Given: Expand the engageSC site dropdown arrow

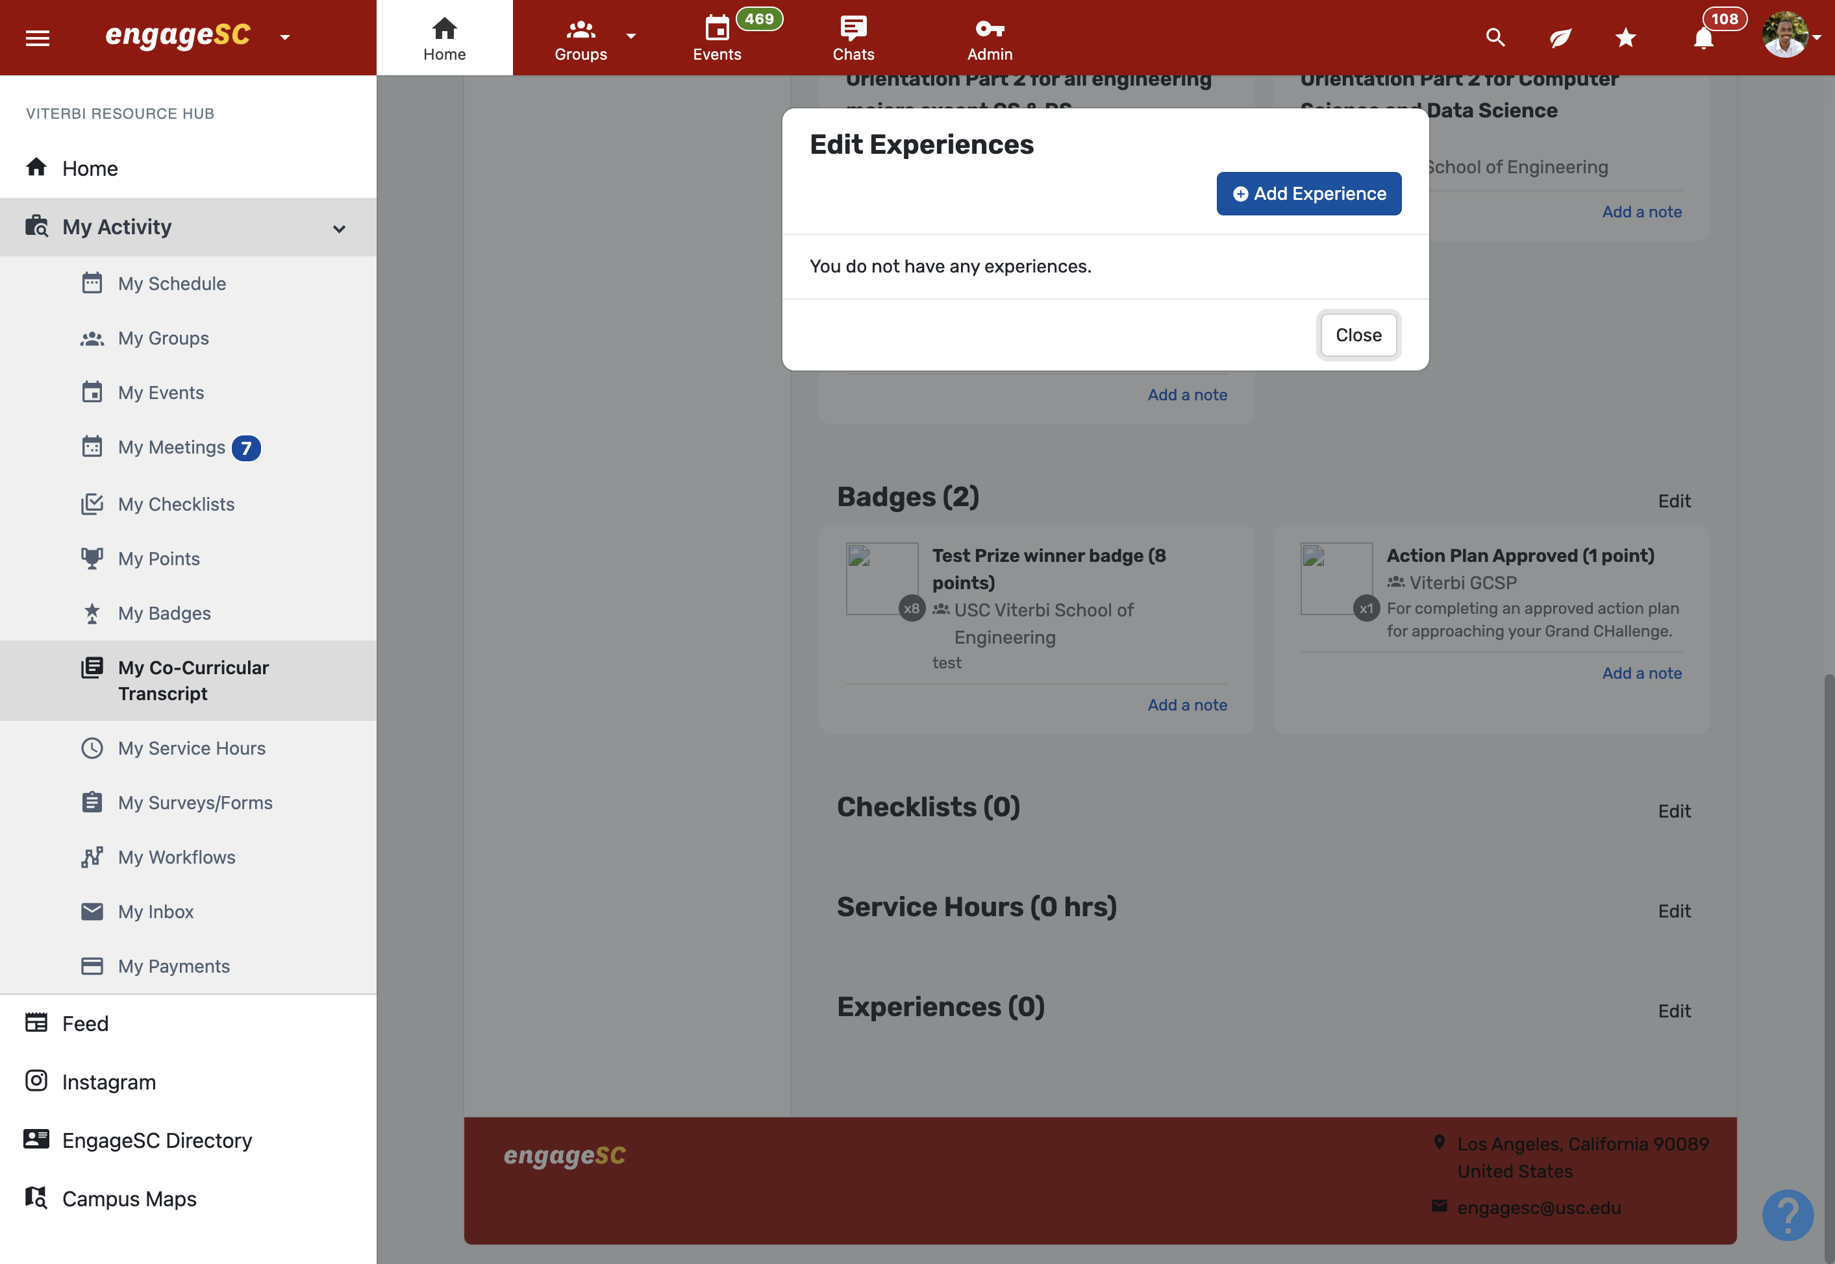Looking at the screenshot, I should 284,37.
